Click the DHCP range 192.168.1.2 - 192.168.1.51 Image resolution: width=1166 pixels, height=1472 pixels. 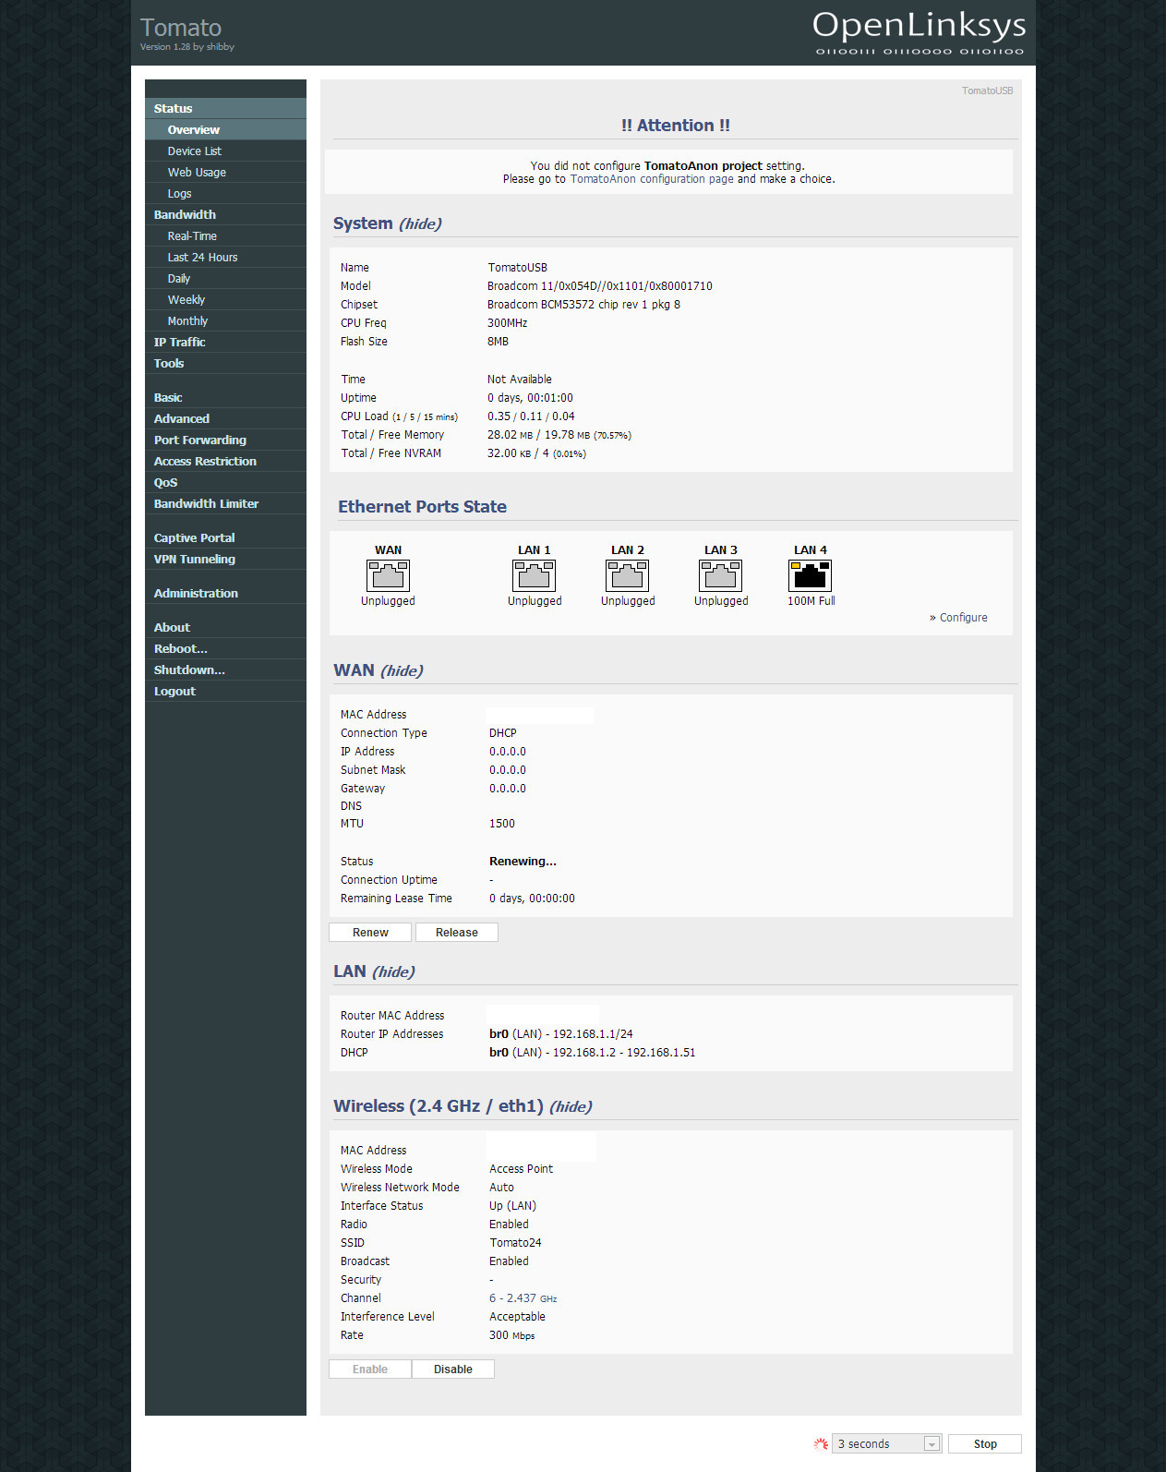point(593,1053)
